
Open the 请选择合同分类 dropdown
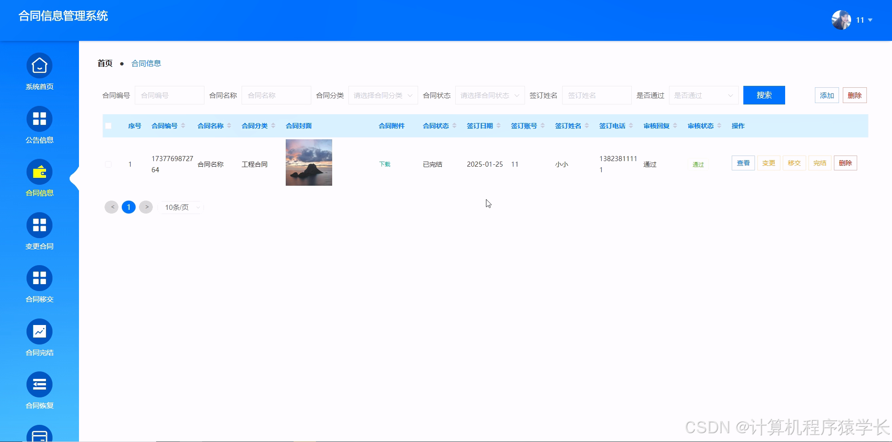click(x=382, y=95)
